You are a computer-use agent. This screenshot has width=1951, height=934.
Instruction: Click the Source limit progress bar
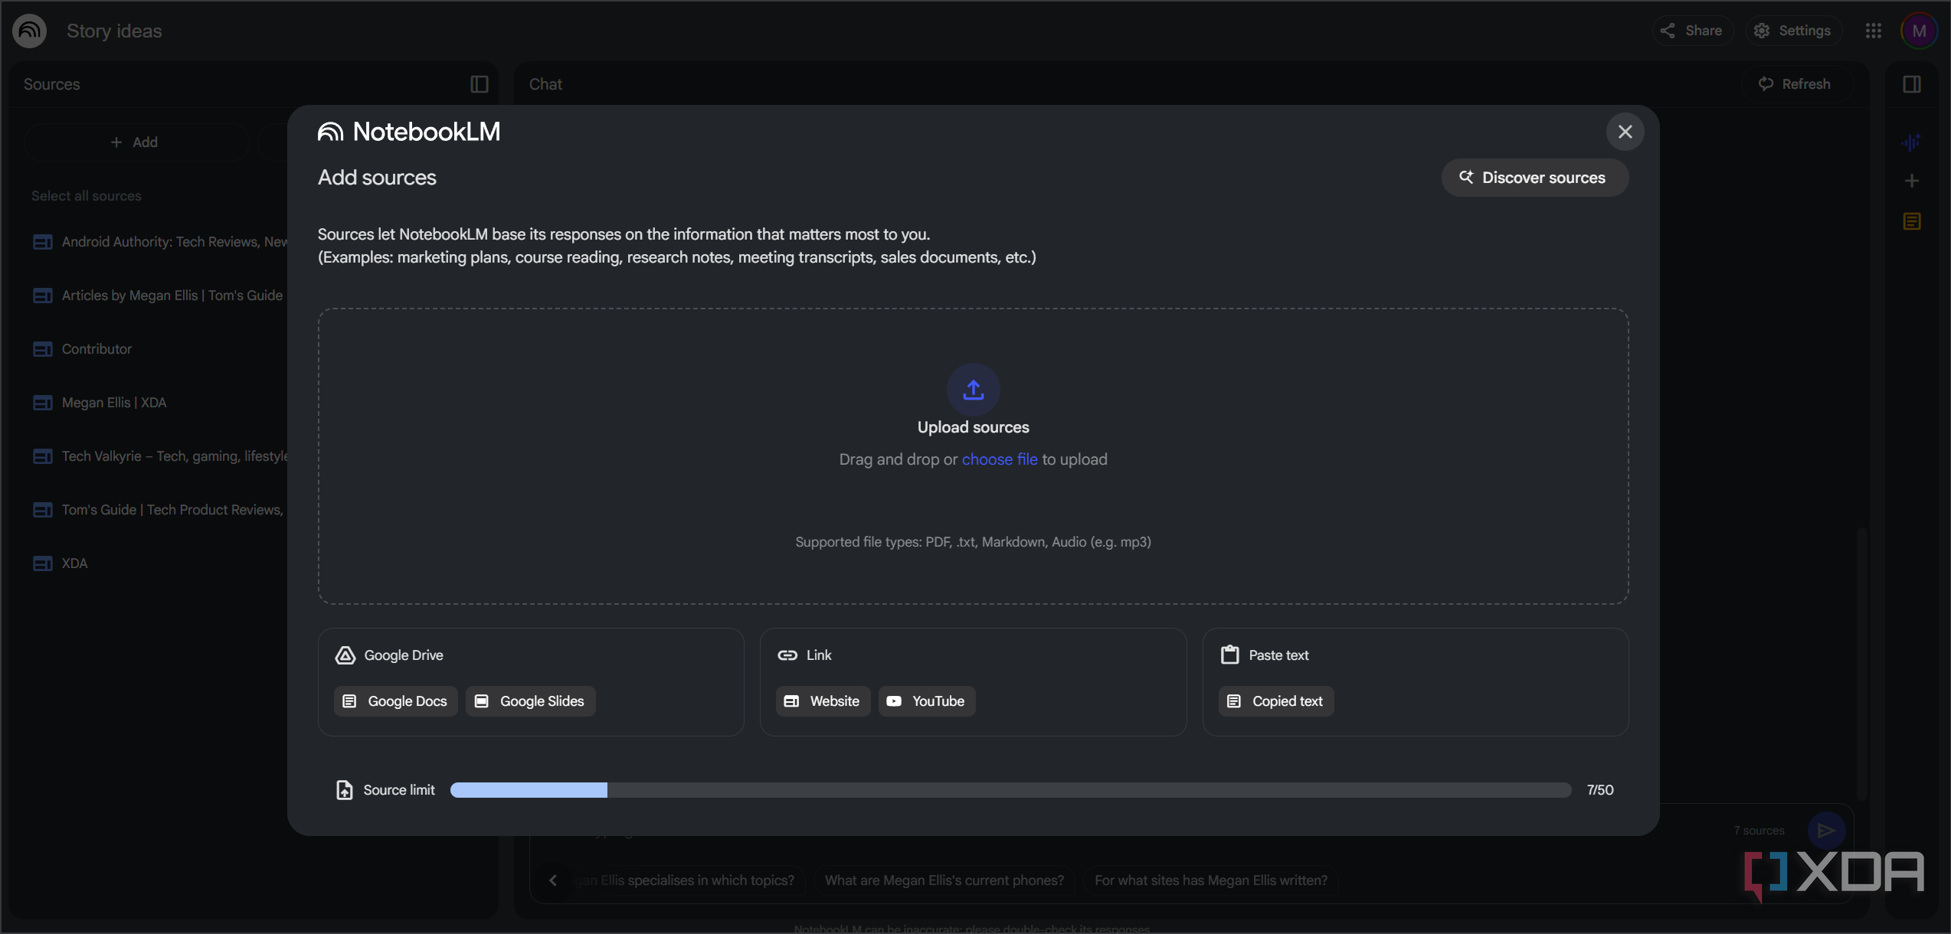[1010, 790]
